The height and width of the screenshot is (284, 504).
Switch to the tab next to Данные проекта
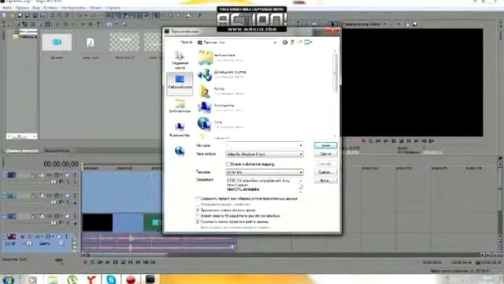57,151
